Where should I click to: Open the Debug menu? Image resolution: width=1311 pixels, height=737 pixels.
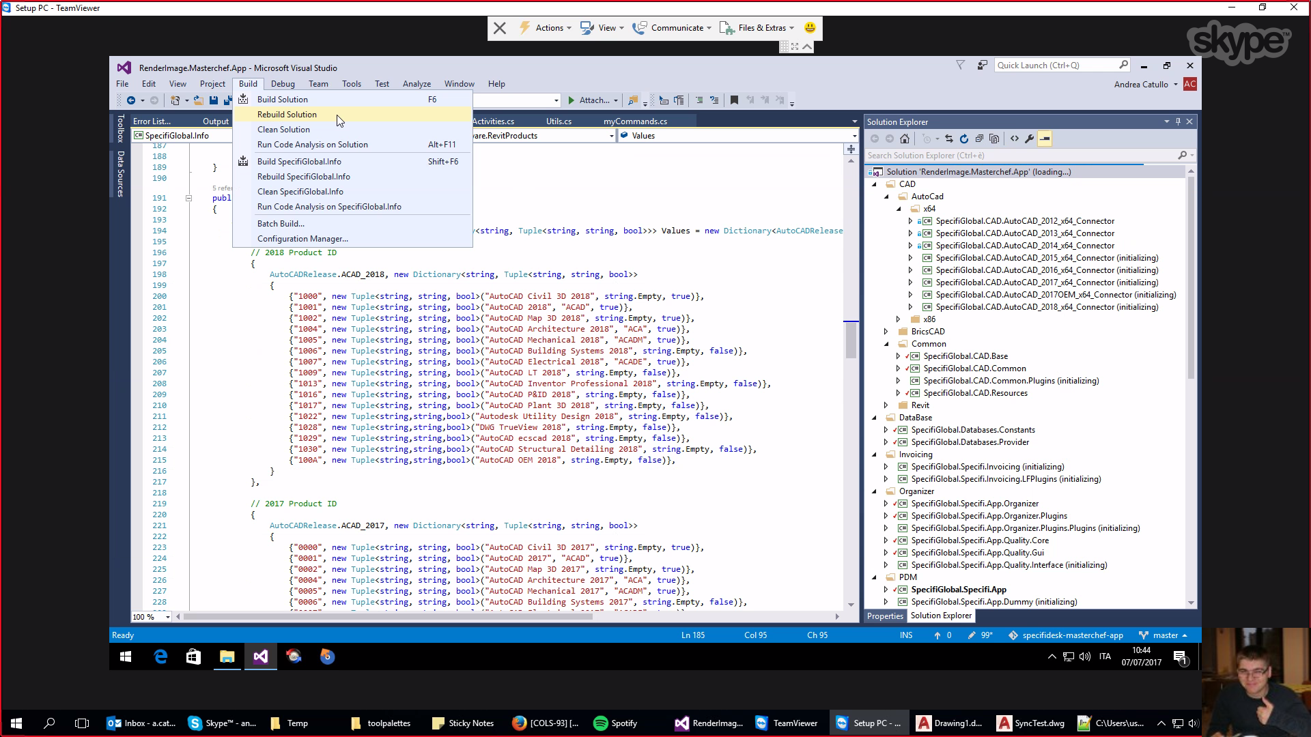coord(283,84)
